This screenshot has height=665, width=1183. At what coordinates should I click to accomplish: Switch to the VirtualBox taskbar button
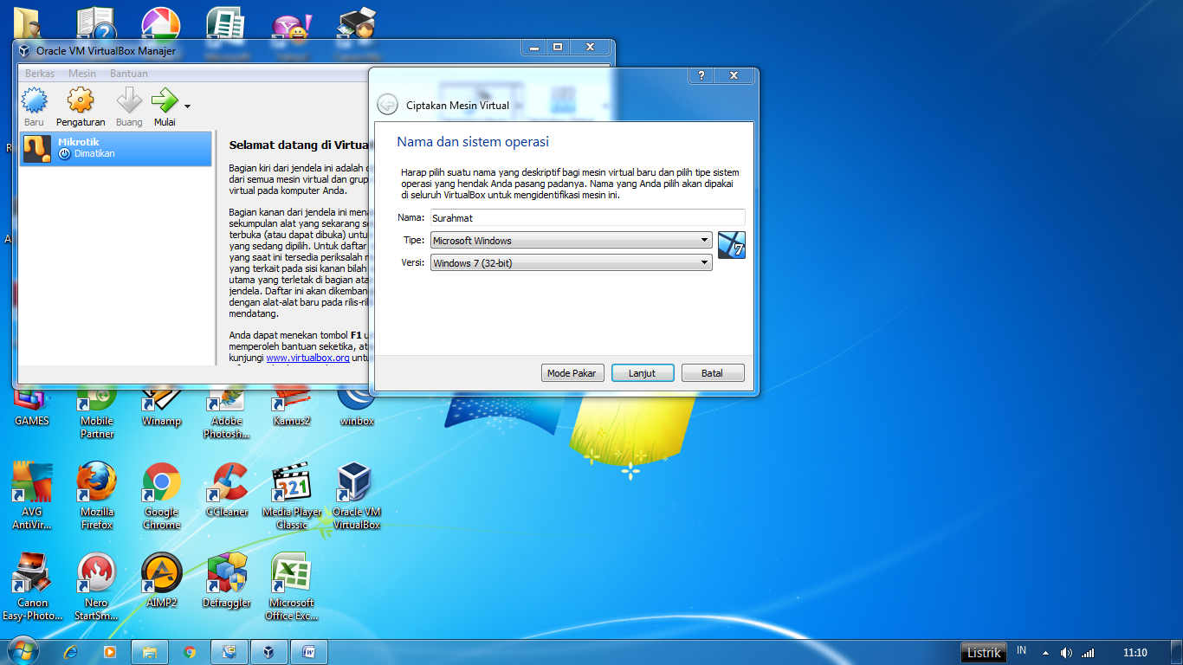tap(269, 652)
